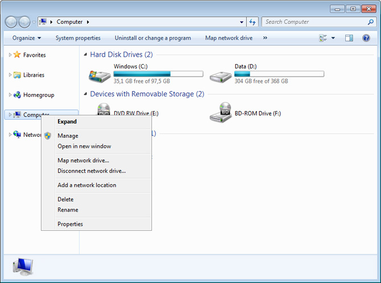Click 304 GB free of 368 GB text
Screen dimensions: 381x283
tap(261, 81)
